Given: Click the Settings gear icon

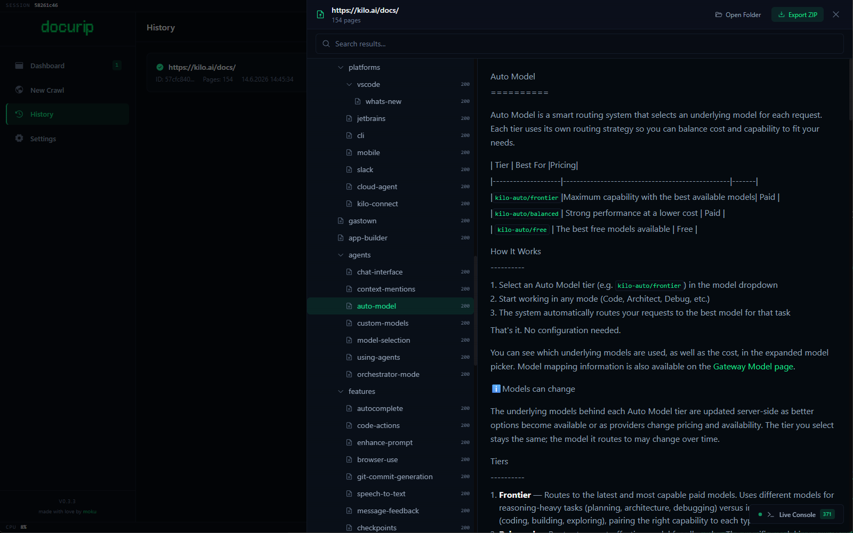Looking at the screenshot, I should point(19,138).
